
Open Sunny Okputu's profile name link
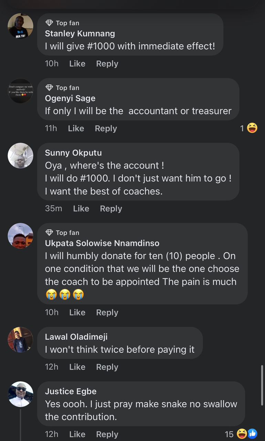tap(73, 153)
